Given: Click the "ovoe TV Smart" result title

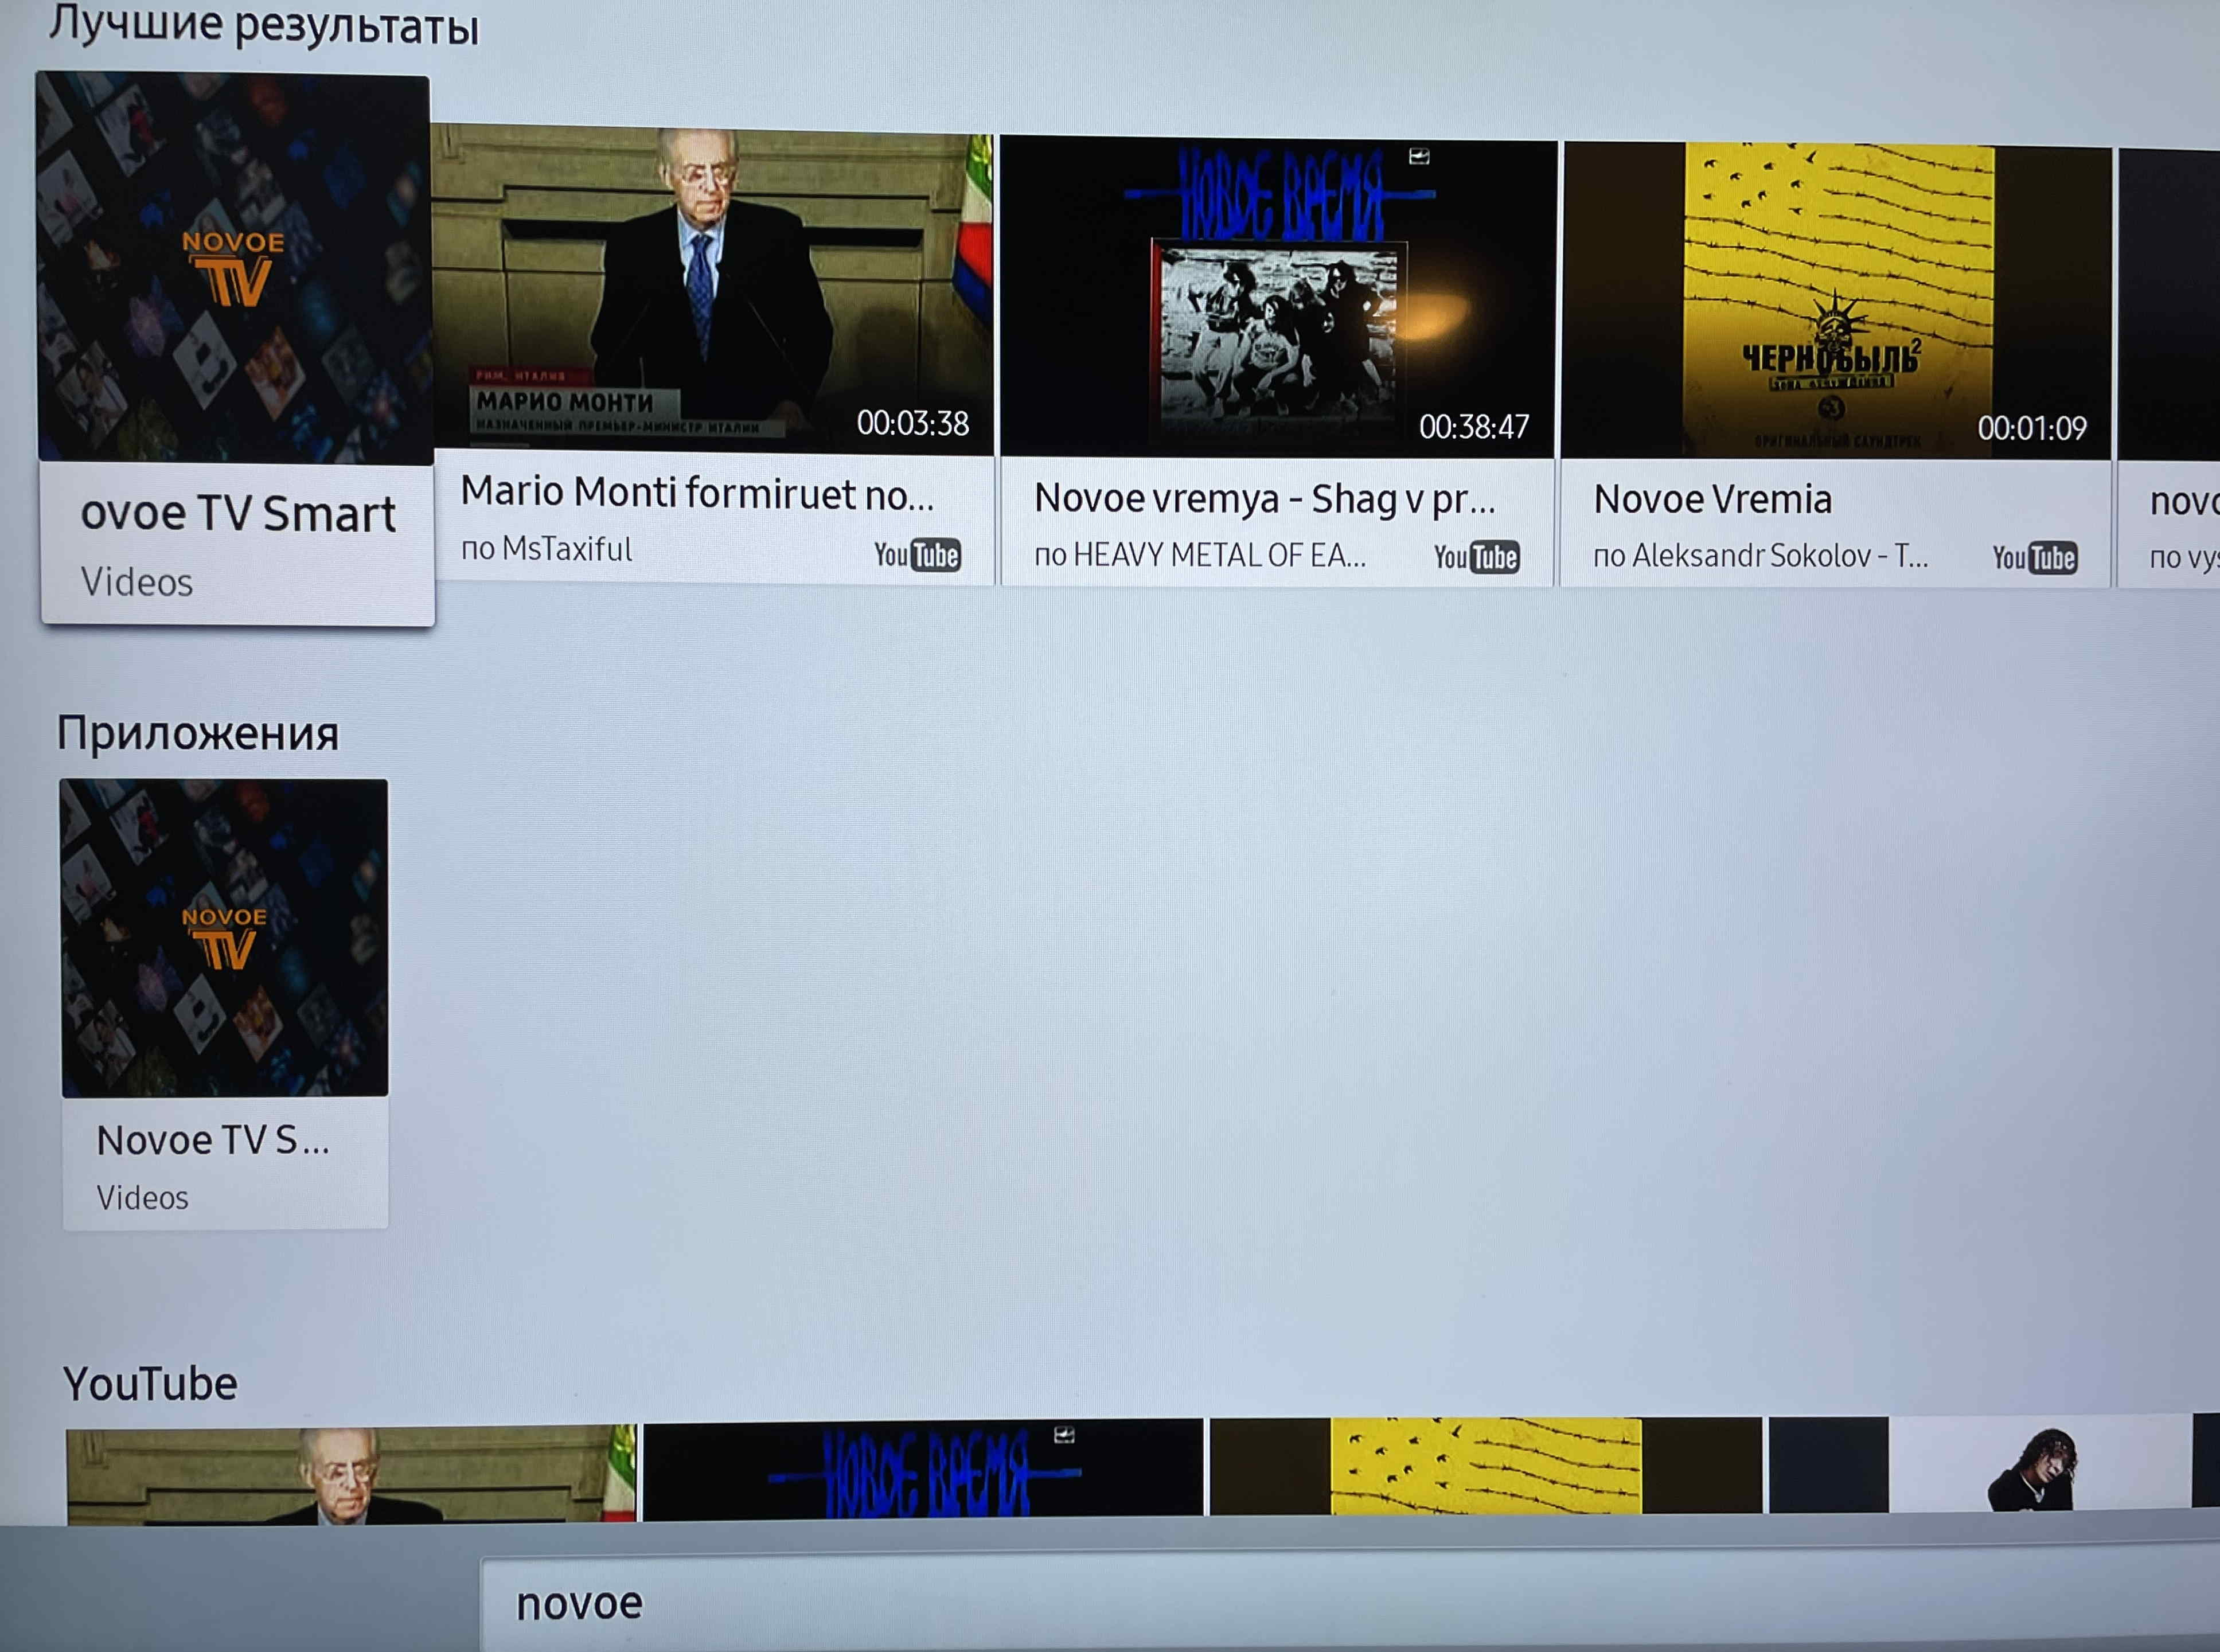Looking at the screenshot, I should [x=238, y=514].
